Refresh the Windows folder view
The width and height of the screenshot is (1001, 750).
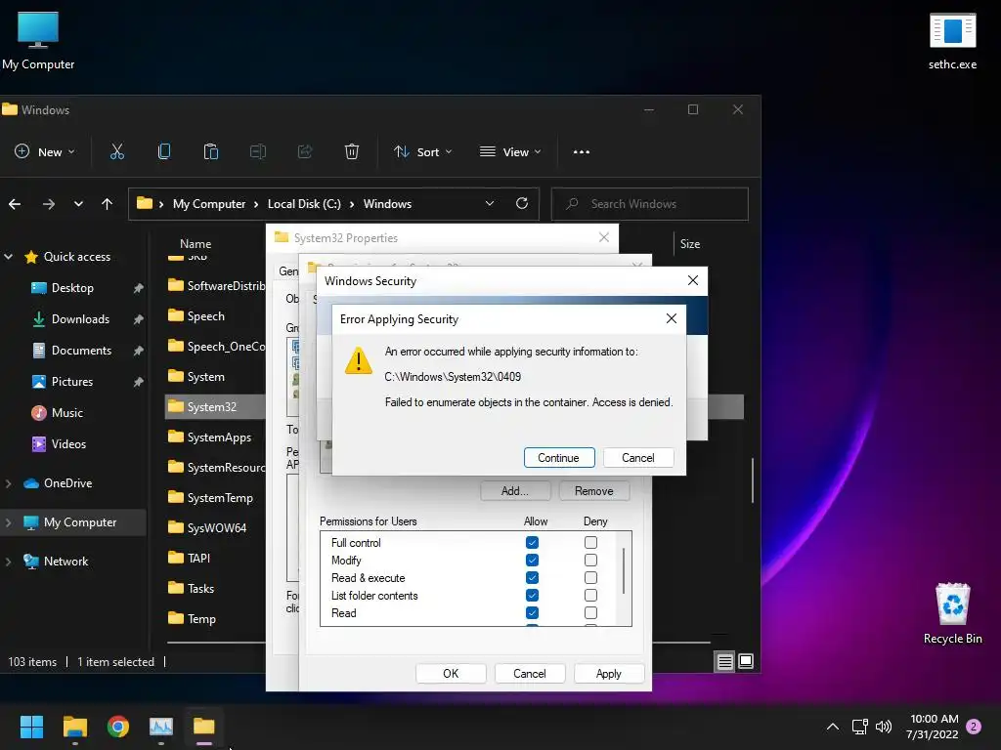[x=522, y=203]
